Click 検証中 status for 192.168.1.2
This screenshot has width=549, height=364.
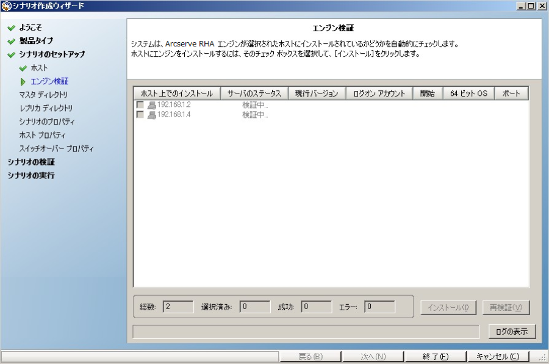coord(255,105)
